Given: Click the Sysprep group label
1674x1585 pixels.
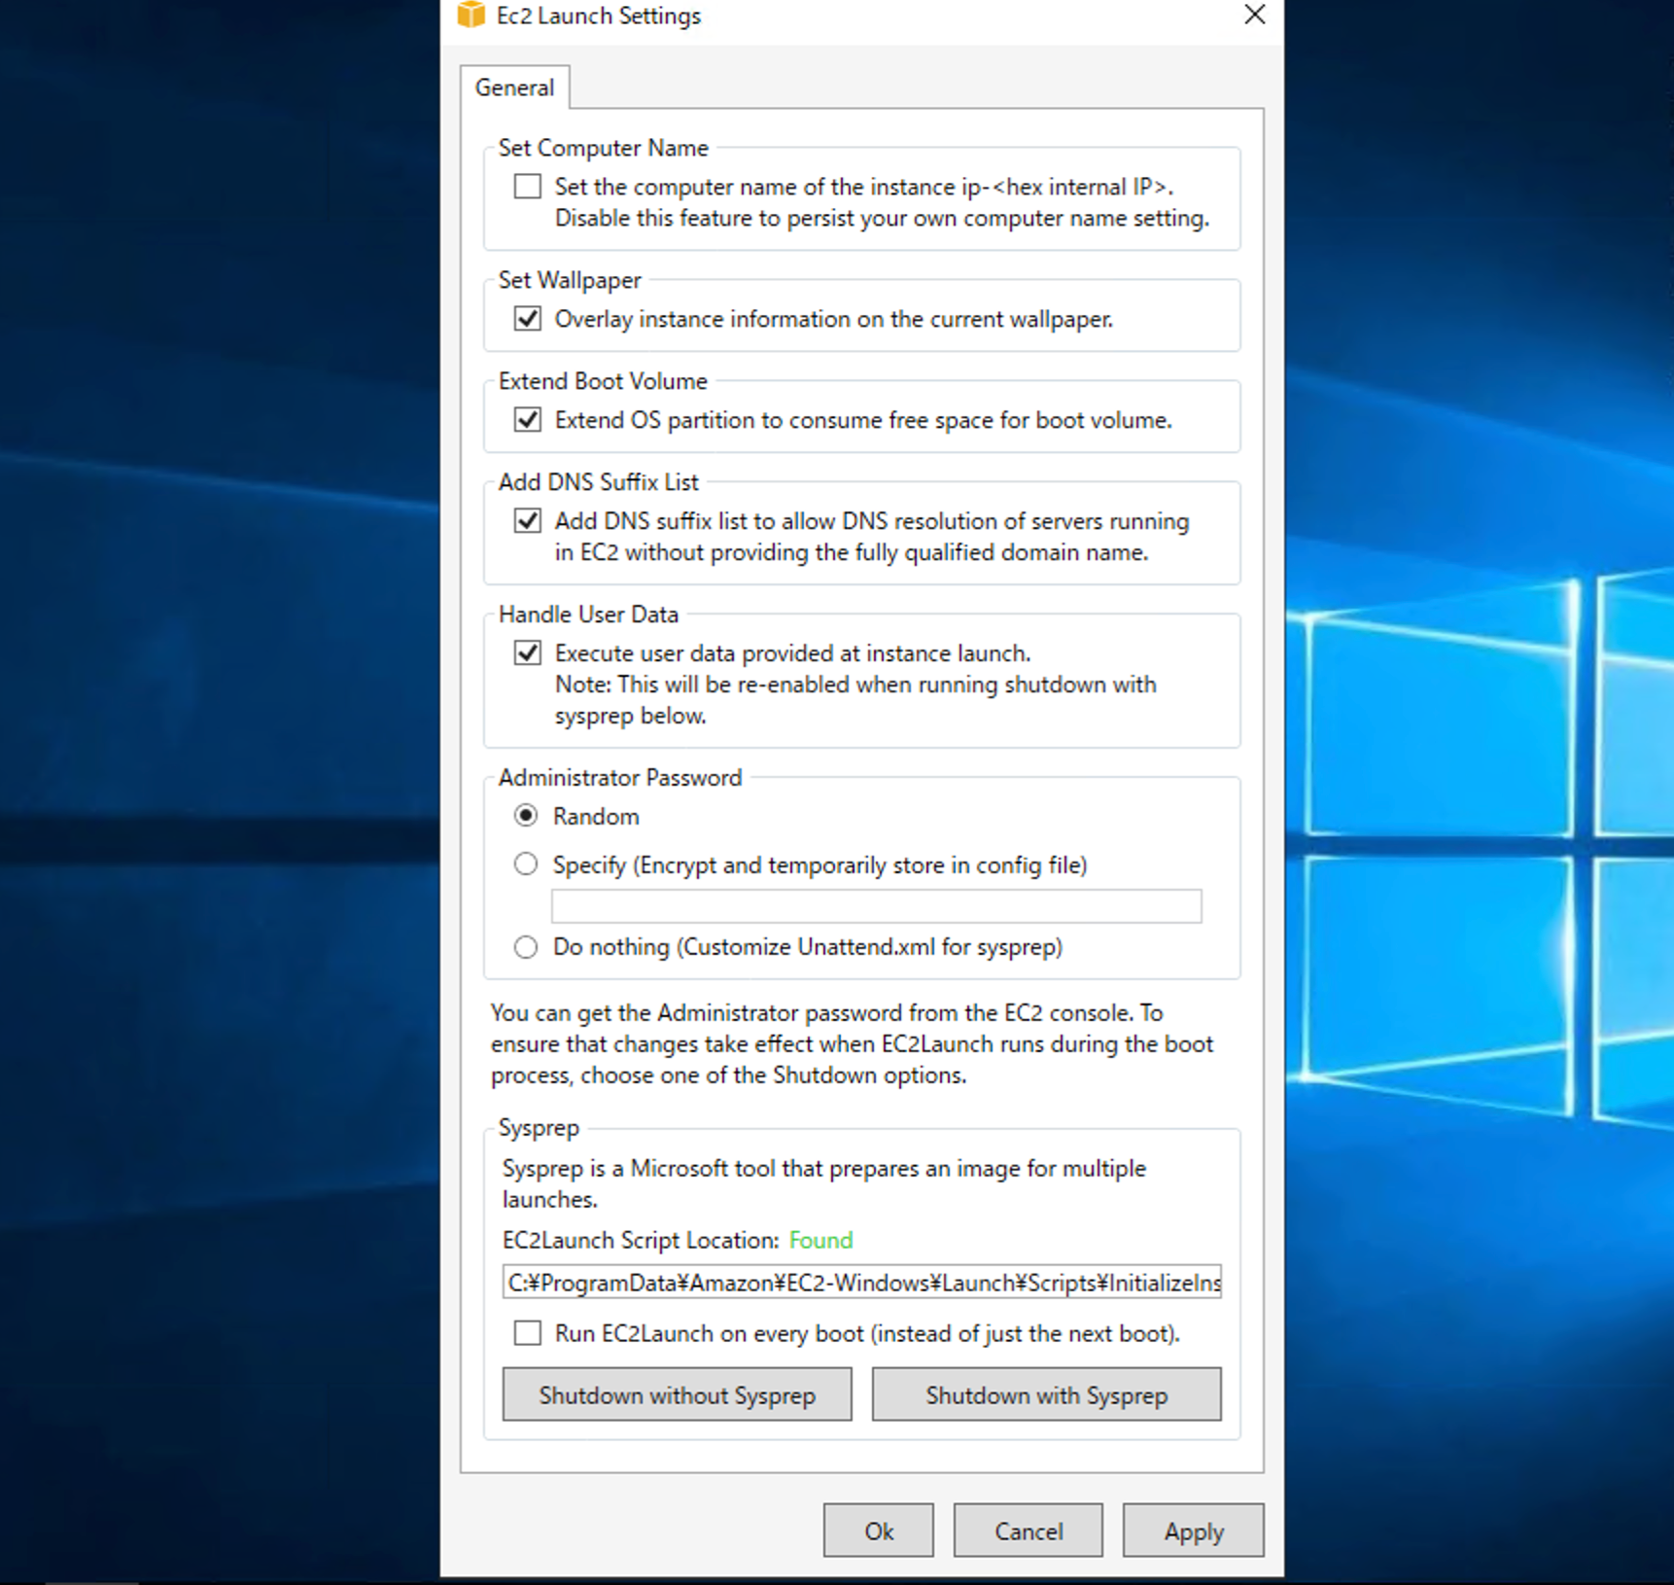Looking at the screenshot, I should click(x=539, y=1128).
